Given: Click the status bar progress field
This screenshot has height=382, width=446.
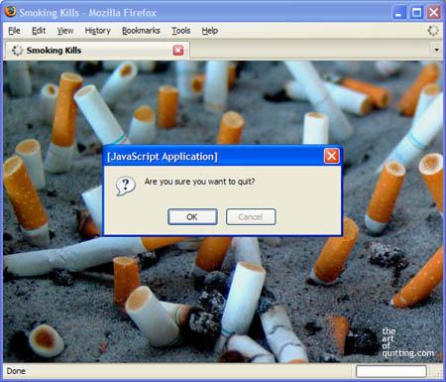Looking at the screenshot, I should [391, 371].
